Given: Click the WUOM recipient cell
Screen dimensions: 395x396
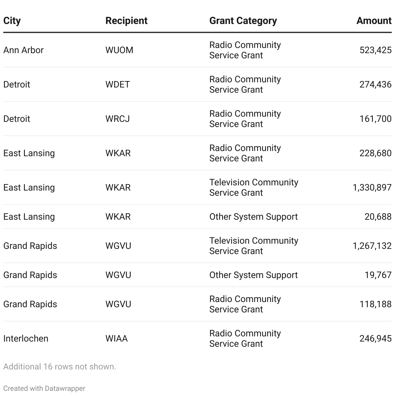Looking at the screenshot, I should [119, 50].
